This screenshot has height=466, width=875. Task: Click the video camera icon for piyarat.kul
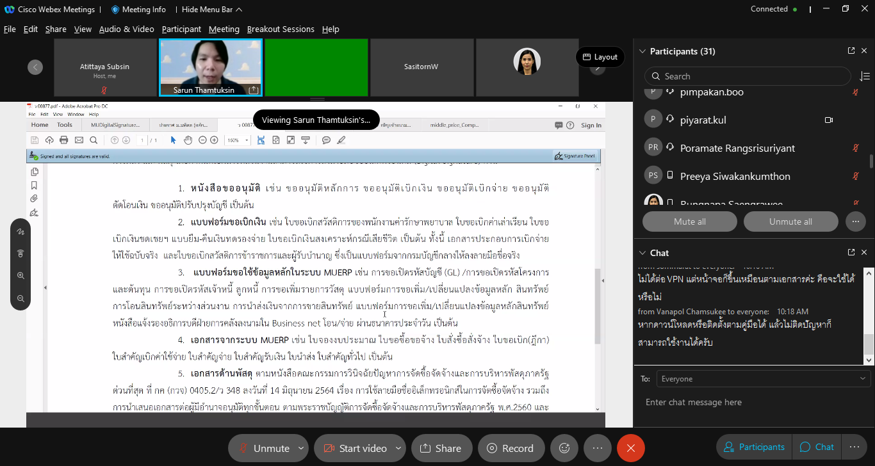pyautogui.click(x=828, y=120)
